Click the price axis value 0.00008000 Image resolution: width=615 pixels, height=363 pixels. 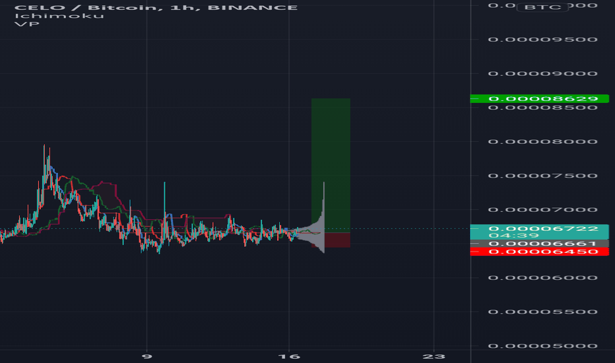click(x=543, y=142)
